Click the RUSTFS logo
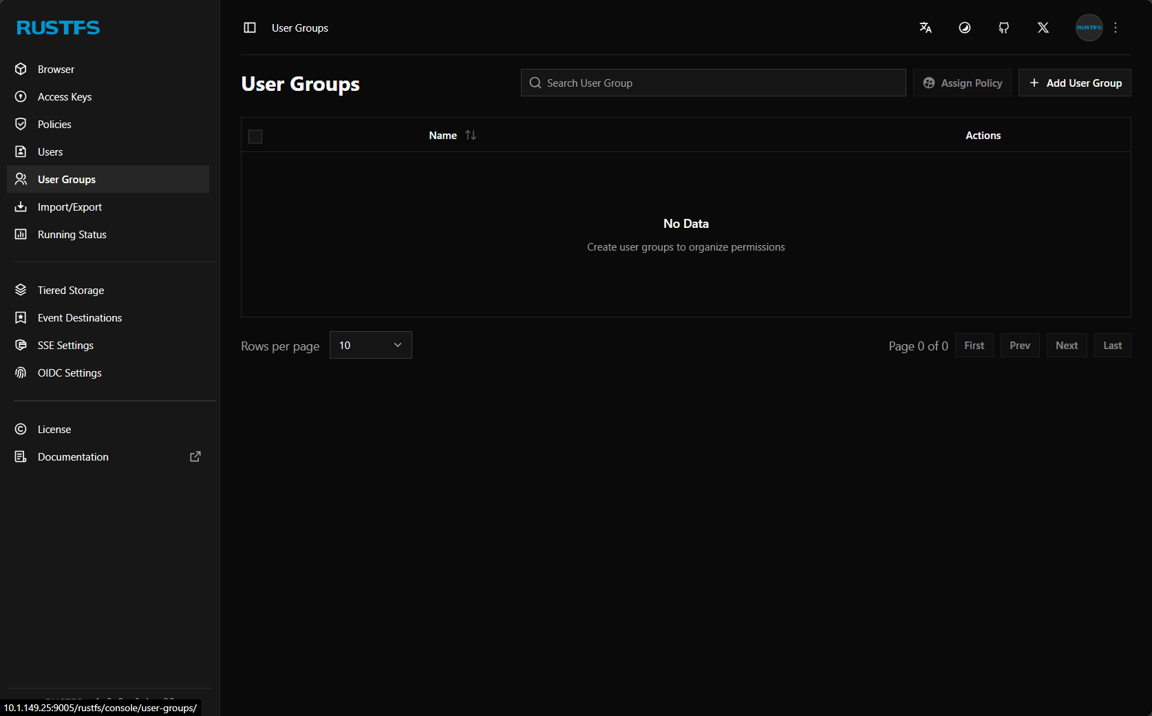This screenshot has height=716, width=1152. (x=58, y=28)
